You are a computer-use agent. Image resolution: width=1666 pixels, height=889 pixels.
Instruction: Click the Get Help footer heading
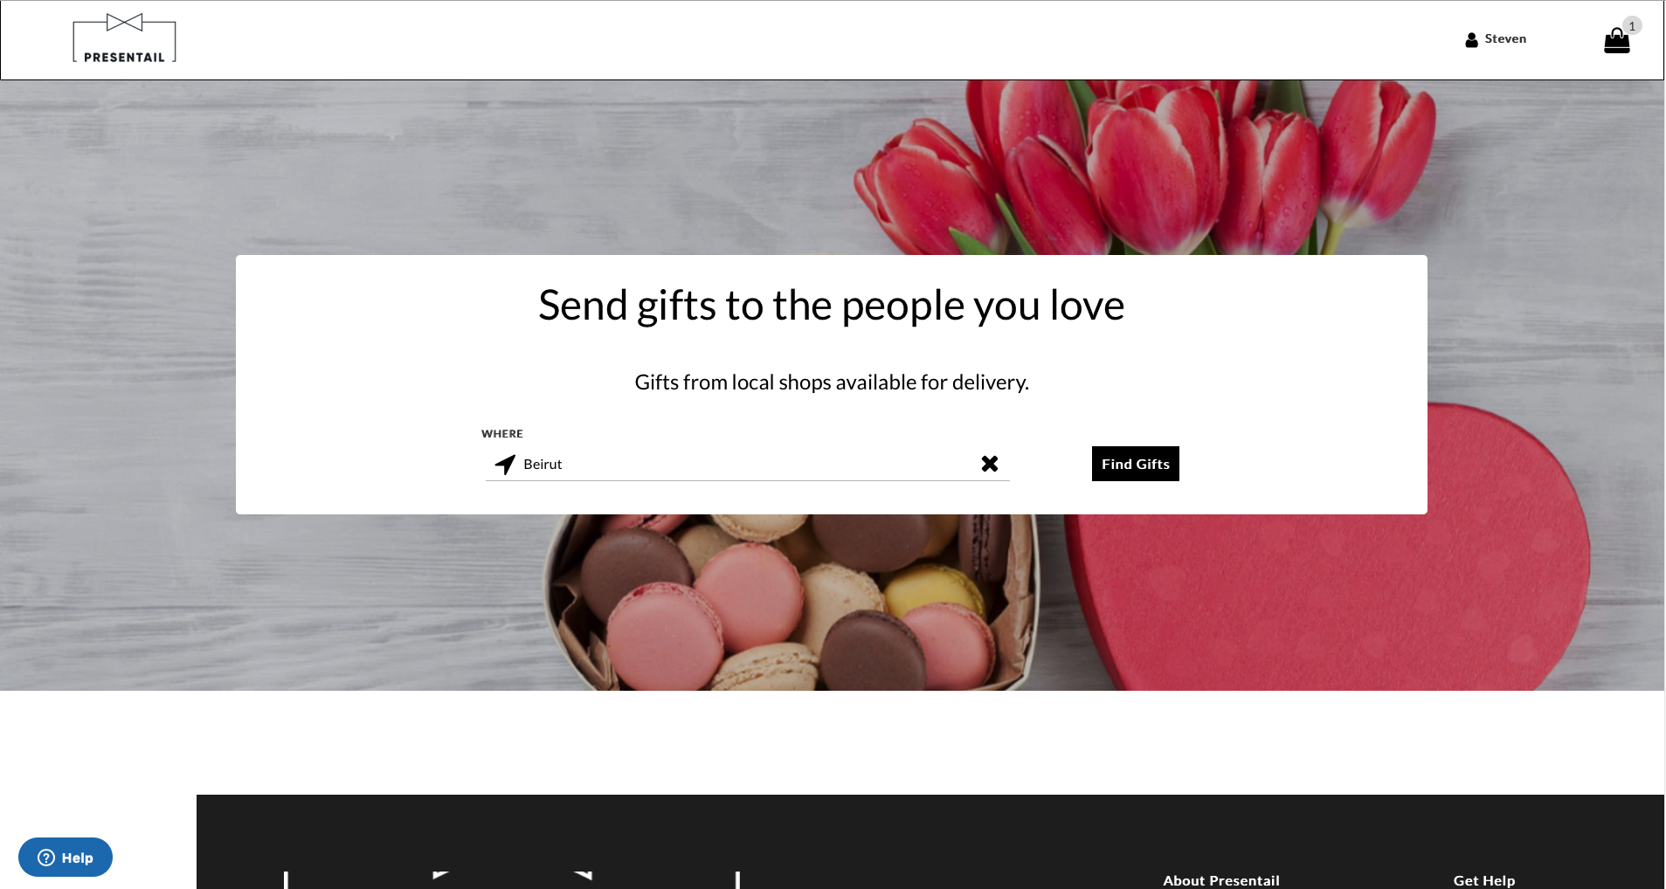point(1483,880)
